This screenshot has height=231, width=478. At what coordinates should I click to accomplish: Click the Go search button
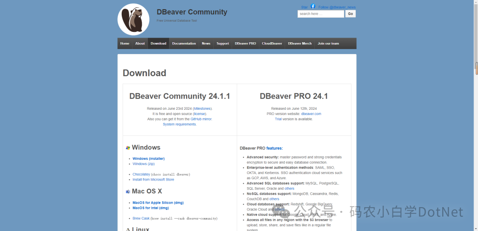350,14
